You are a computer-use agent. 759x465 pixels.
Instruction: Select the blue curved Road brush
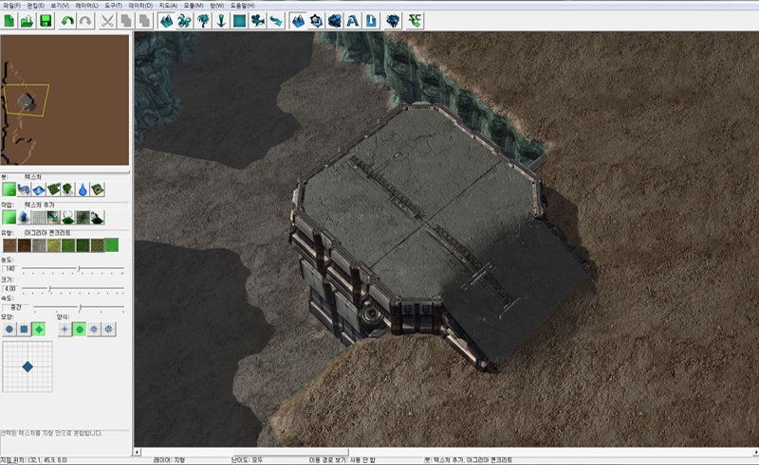[24, 189]
